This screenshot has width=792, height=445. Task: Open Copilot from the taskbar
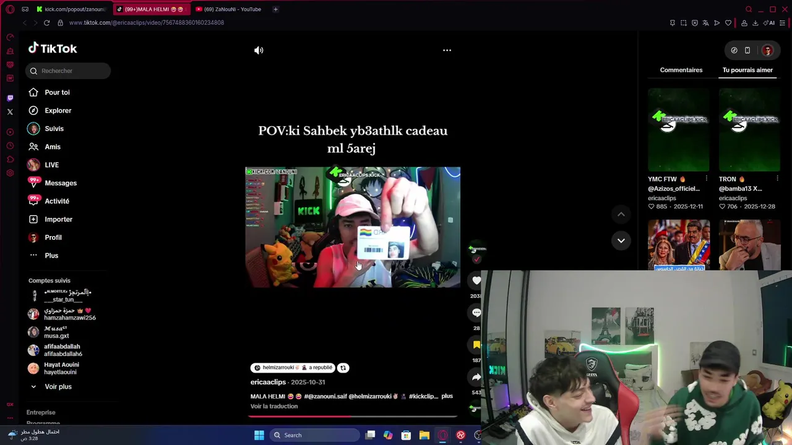pyautogui.click(x=388, y=435)
